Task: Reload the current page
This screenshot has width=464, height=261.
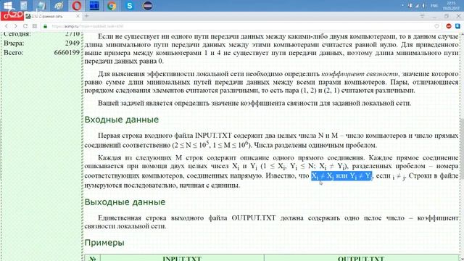Action: tap(25, 26)
